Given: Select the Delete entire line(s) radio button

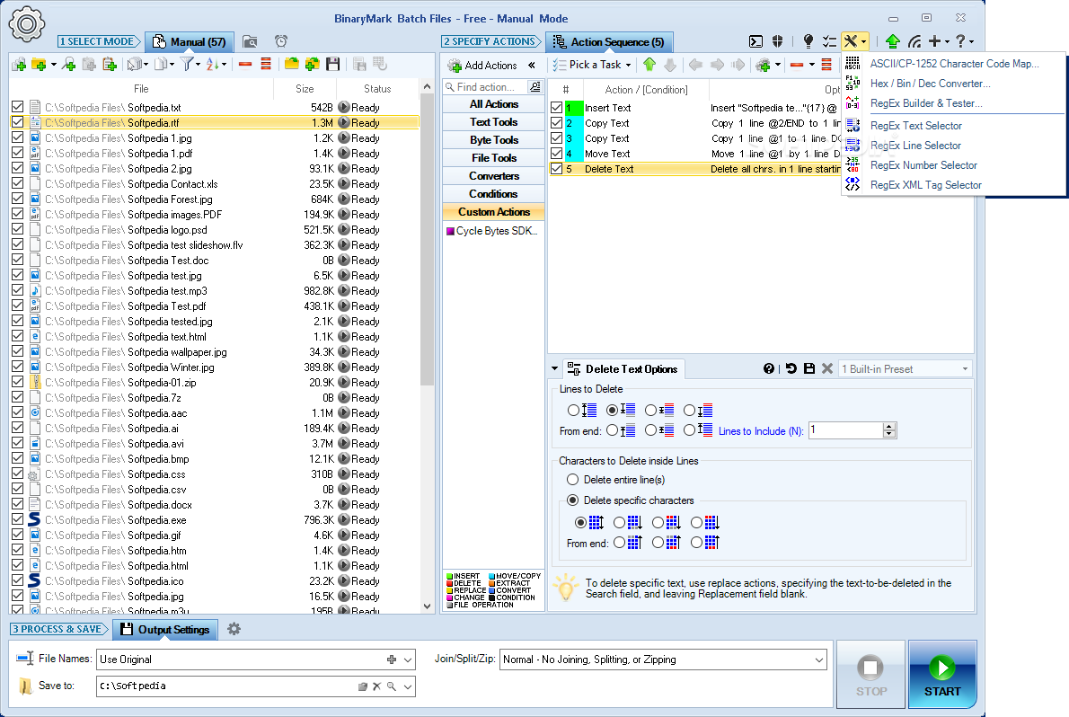Looking at the screenshot, I should pos(573,480).
